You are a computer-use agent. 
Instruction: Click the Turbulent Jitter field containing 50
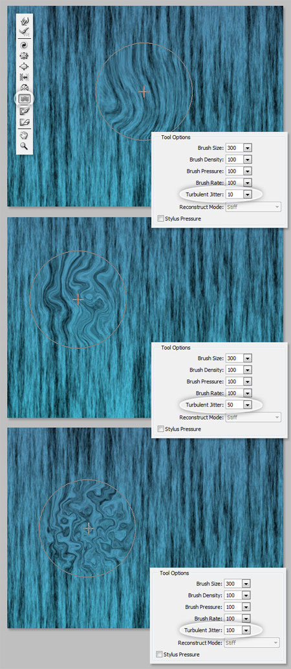point(235,405)
